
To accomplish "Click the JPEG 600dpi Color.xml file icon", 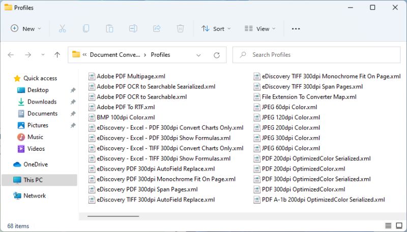I will coord(257,148).
